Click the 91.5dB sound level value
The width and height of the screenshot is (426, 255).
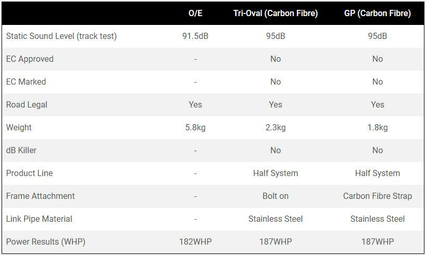[x=195, y=36]
